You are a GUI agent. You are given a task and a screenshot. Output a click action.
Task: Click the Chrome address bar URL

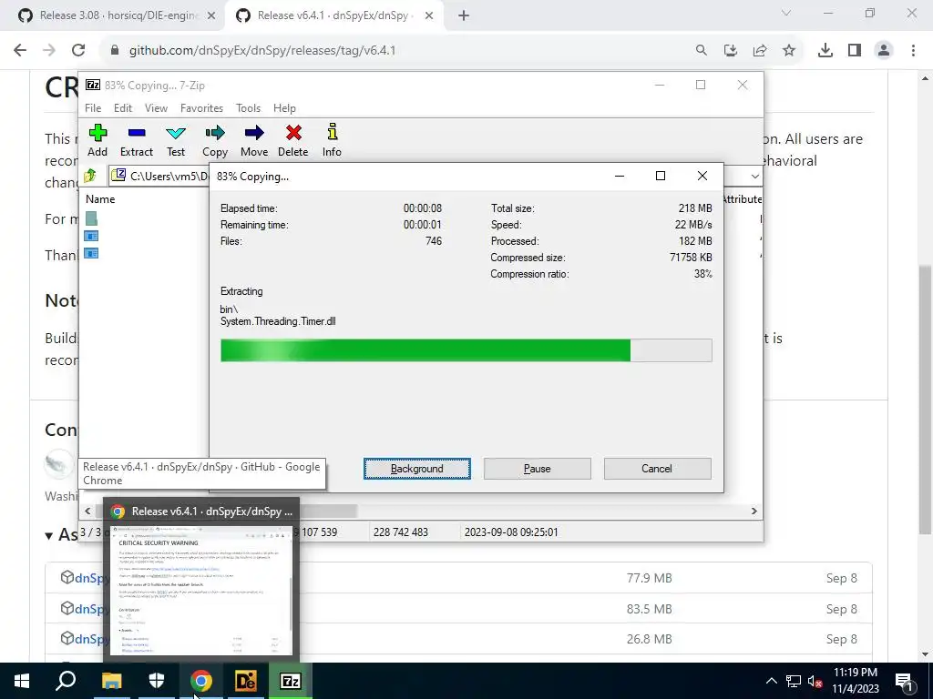coord(262,51)
